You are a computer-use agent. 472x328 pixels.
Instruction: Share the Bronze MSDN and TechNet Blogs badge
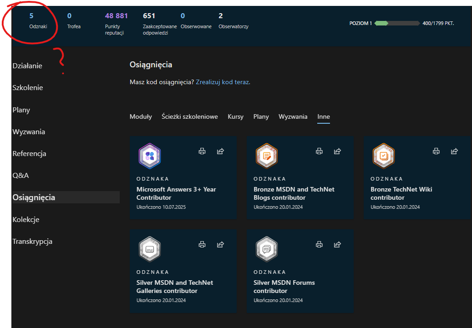(x=337, y=151)
